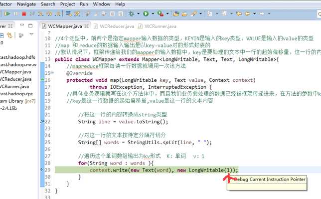
Task: Click the green Run button icon
Action: (x=146, y=14)
